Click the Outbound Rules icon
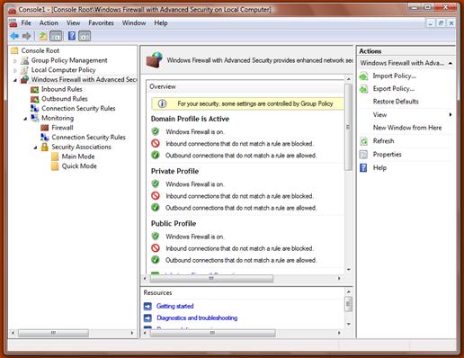Image resolution: width=464 pixels, height=358 pixels. click(x=35, y=99)
